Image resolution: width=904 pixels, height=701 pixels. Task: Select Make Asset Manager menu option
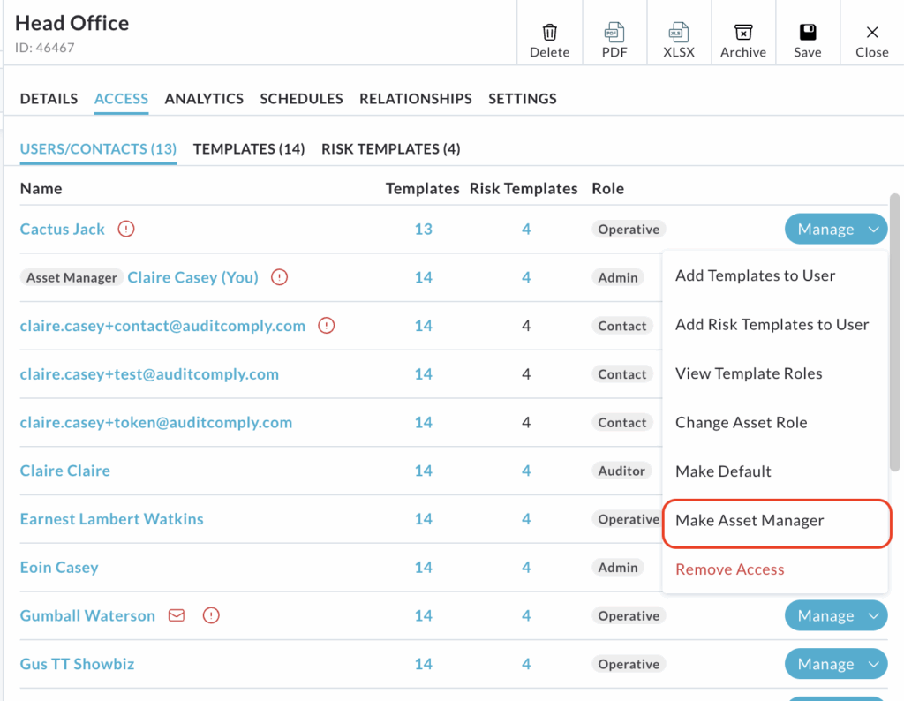tap(750, 521)
